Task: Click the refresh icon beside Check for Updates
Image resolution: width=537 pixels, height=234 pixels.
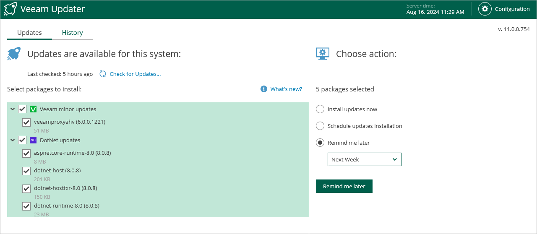Action: pyautogui.click(x=103, y=74)
